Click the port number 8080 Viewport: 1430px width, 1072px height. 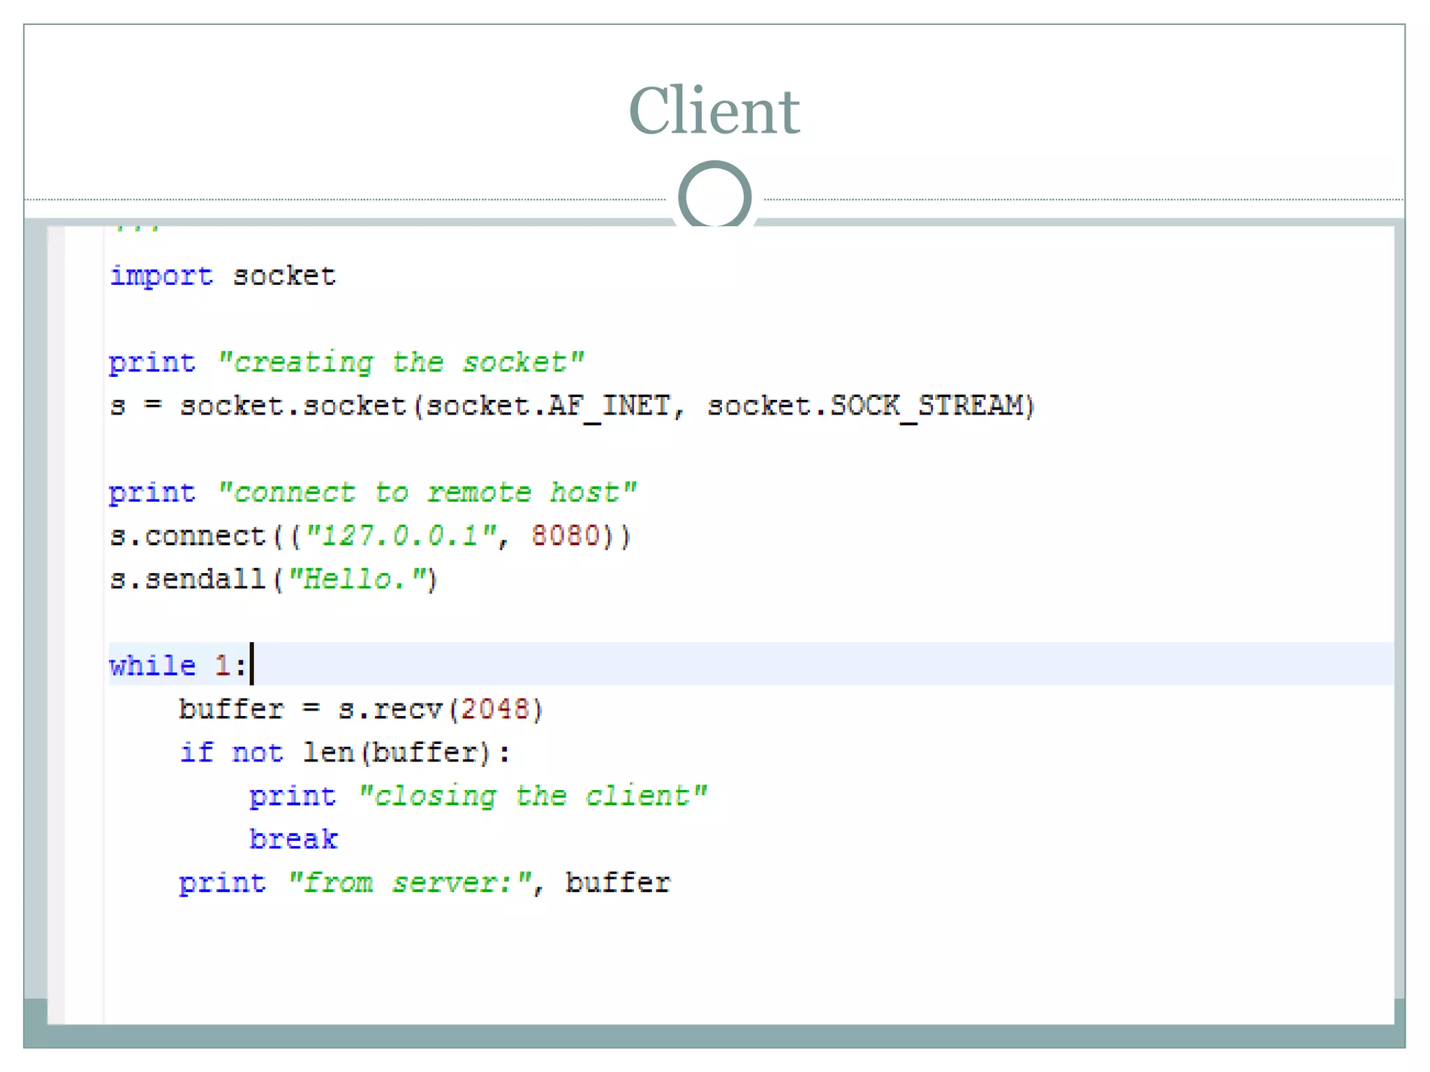pyautogui.click(x=566, y=536)
